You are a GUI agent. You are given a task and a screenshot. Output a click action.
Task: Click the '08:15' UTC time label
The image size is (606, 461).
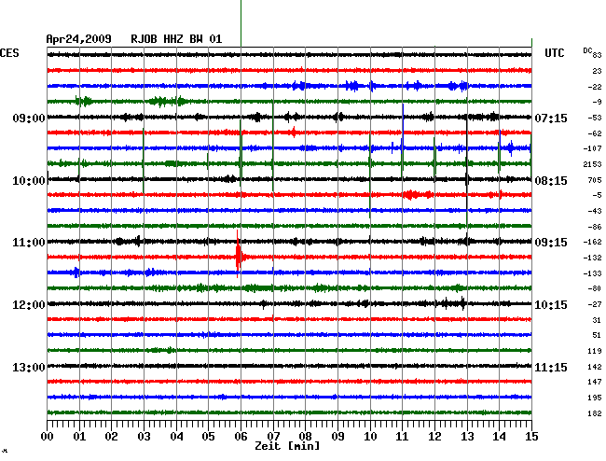551,181
